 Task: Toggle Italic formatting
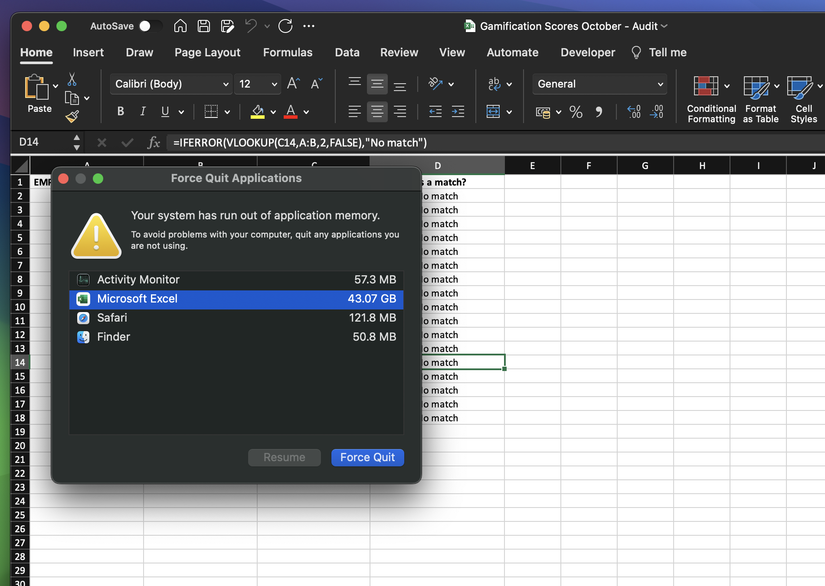[143, 112]
